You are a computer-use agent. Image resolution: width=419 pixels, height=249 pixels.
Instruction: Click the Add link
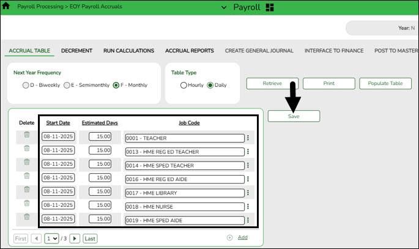[x=243, y=237]
